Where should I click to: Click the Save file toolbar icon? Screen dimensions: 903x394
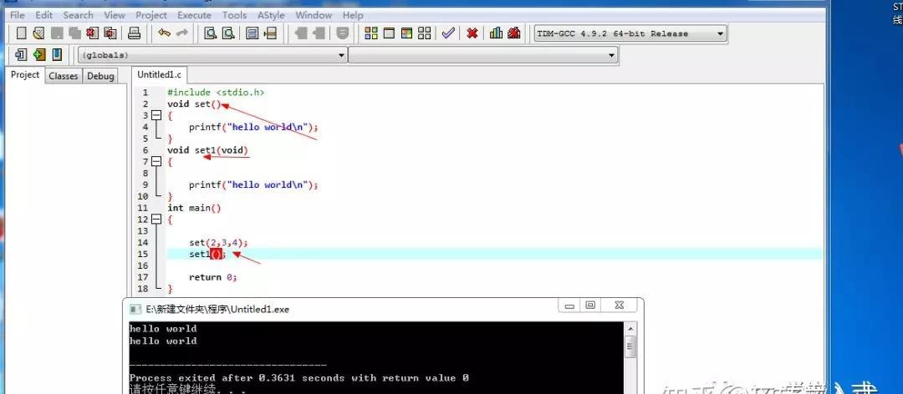tap(57, 33)
